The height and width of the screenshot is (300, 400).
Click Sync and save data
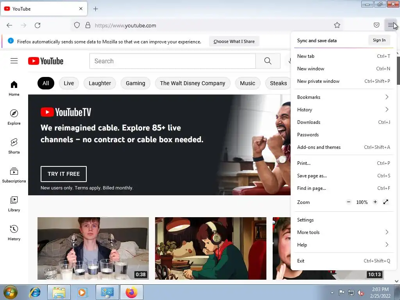317,41
